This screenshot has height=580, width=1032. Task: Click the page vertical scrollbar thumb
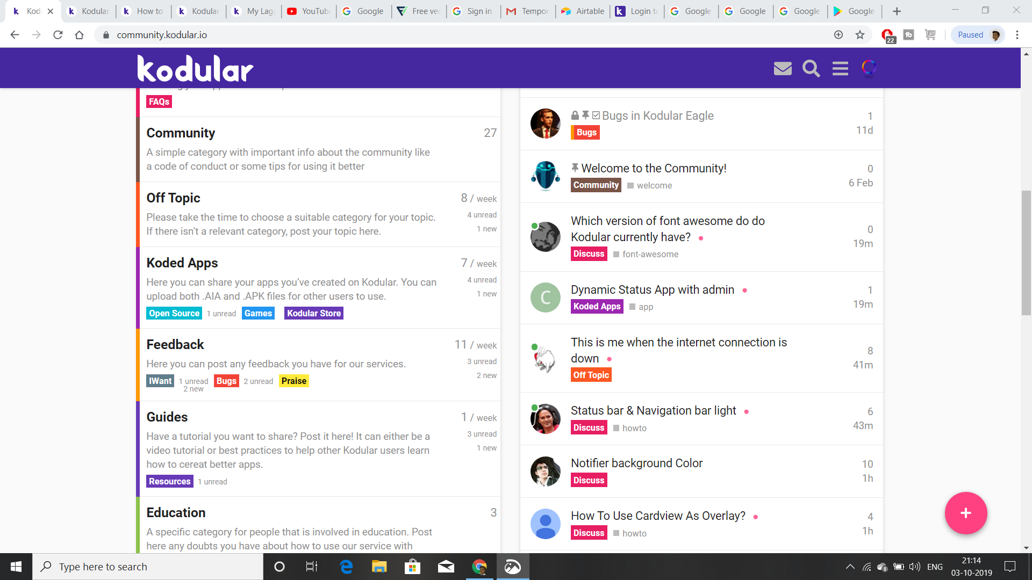(1026, 252)
